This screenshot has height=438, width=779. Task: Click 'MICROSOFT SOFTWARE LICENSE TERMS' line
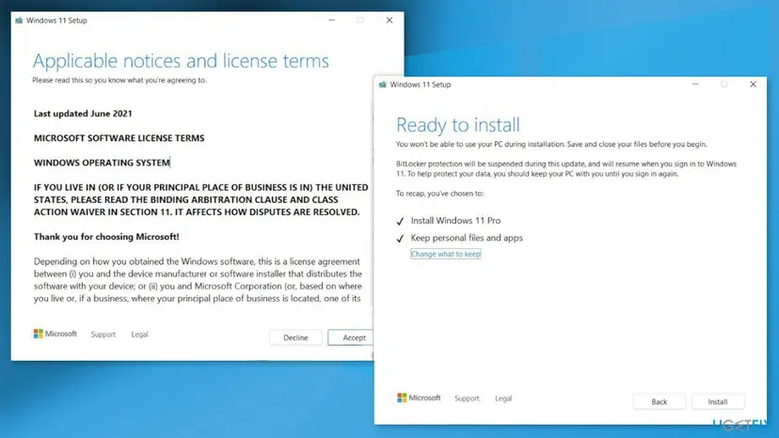(119, 138)
